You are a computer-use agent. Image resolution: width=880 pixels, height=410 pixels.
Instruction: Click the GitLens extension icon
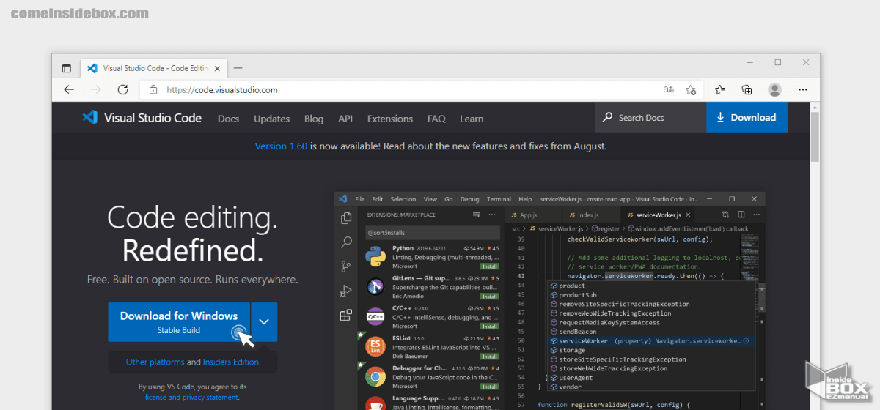point(375,287)
